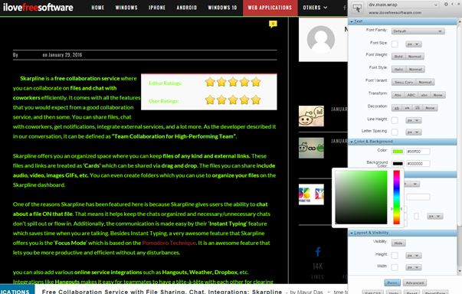Click the element picker cursor icon
This screenshot has width=462, height=294.
pos(357,8)
